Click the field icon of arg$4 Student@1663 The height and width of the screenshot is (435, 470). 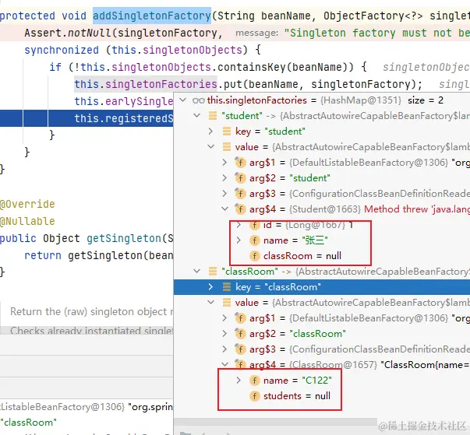tap(240, 209)
